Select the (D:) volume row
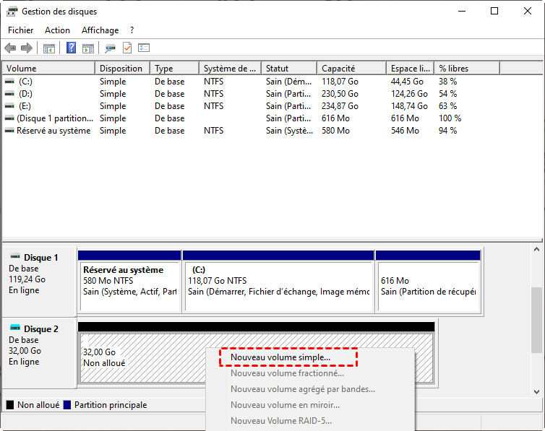The width and height of the screenshot is (545, 431). tap(26, 94)
